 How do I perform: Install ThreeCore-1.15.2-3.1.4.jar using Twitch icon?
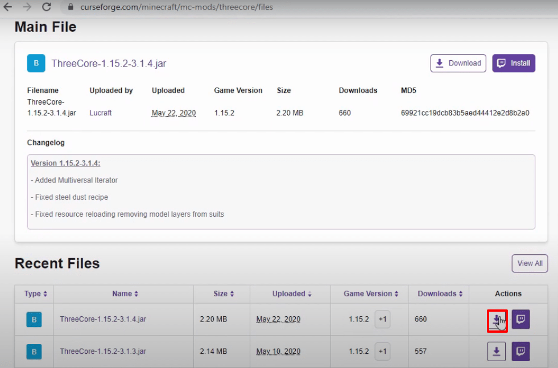(520, 319)
